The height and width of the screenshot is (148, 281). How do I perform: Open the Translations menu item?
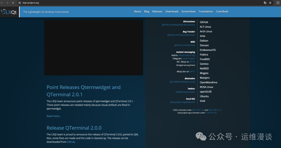[206, 11]
